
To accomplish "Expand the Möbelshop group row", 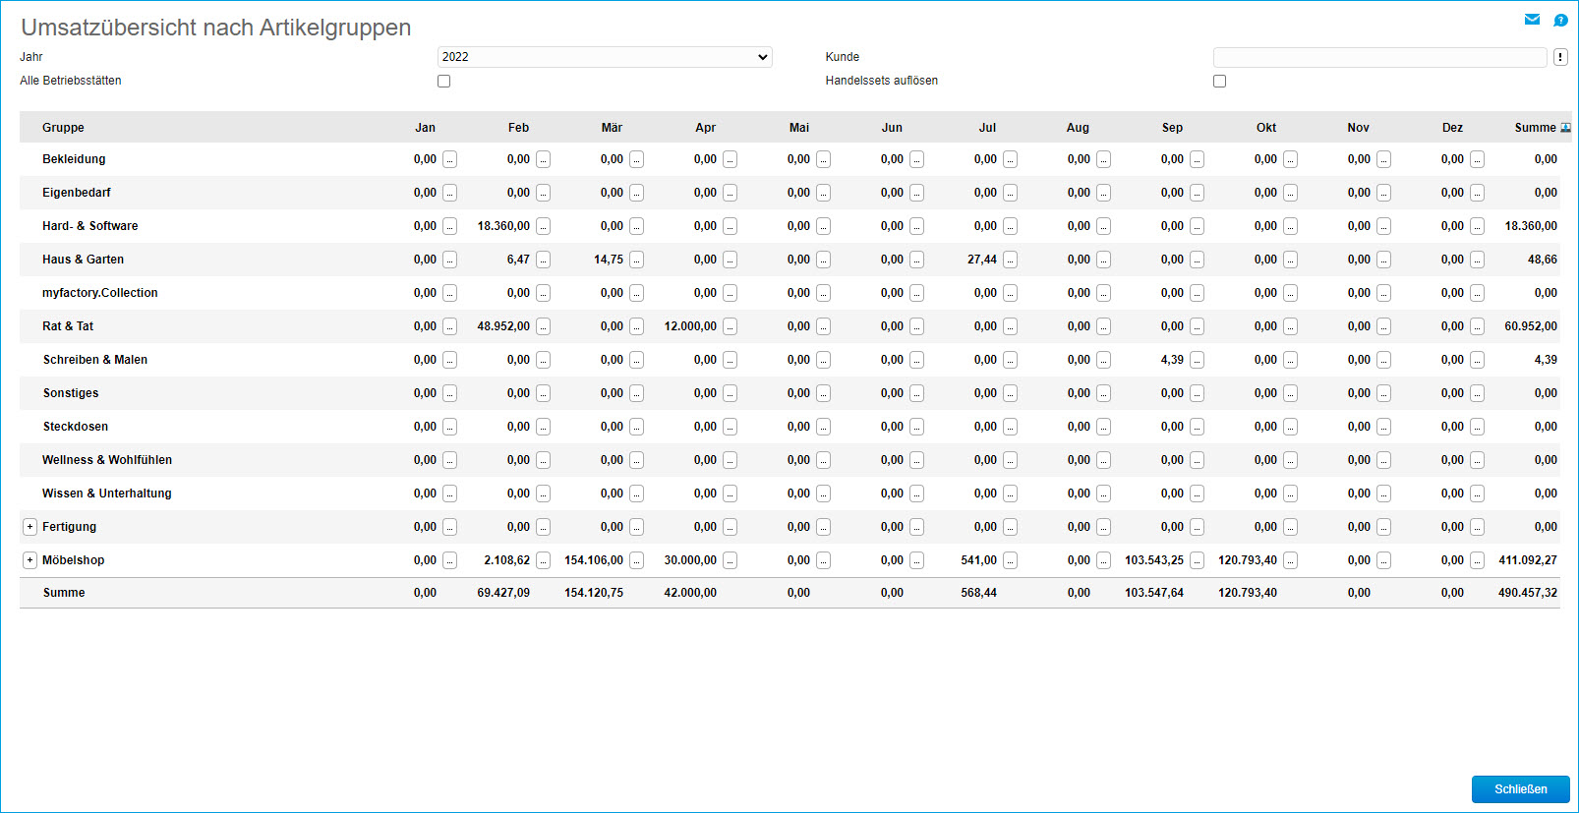I will tap(30, 560).
